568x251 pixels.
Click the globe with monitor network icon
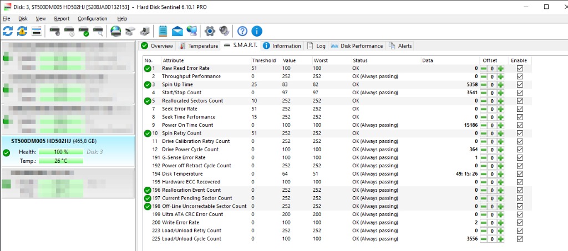point(191,31)
